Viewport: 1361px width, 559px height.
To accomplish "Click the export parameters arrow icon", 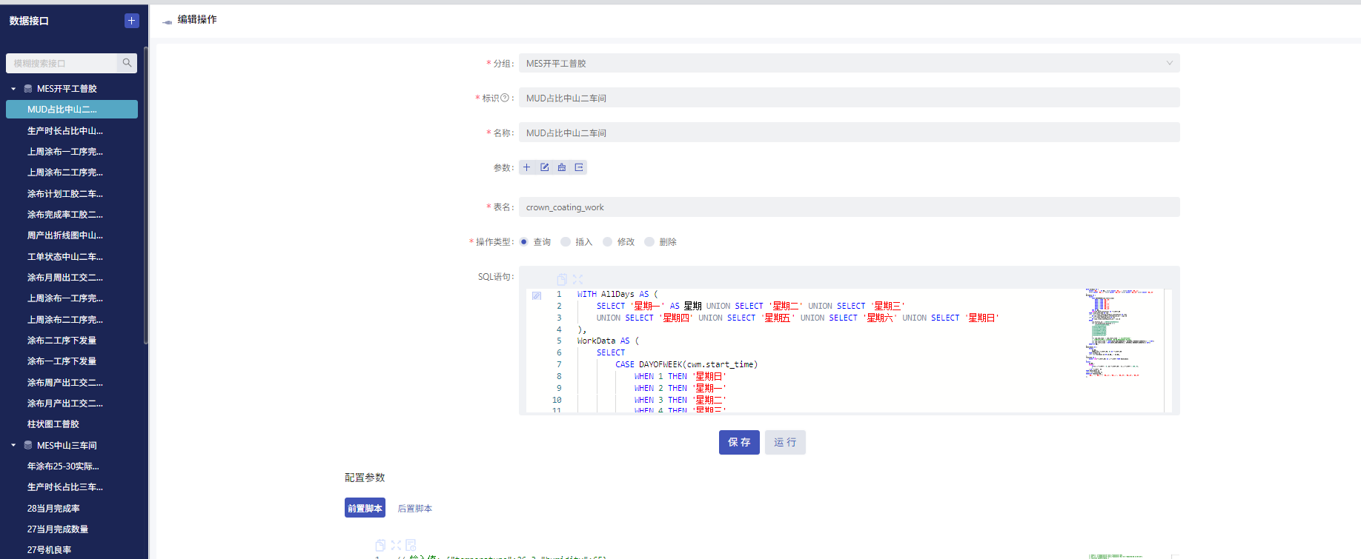I will (x=579, y=167).
